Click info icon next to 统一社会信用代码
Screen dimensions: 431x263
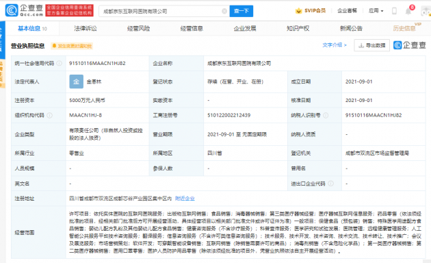59,63
